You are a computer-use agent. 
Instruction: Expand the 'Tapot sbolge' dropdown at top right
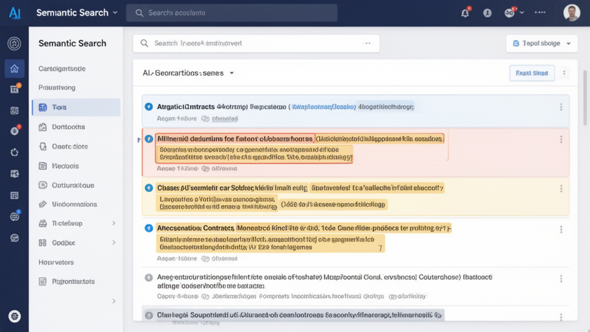(542, 43)
